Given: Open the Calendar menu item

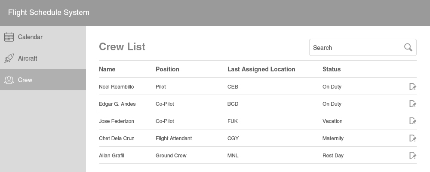Looking at the screenshot, I should pos(43,37).
